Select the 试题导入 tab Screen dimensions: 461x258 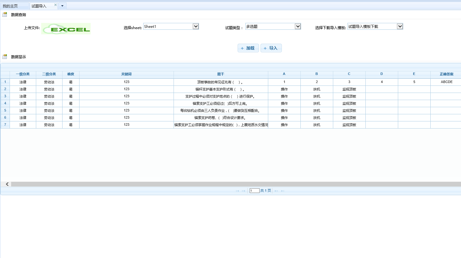39,6
